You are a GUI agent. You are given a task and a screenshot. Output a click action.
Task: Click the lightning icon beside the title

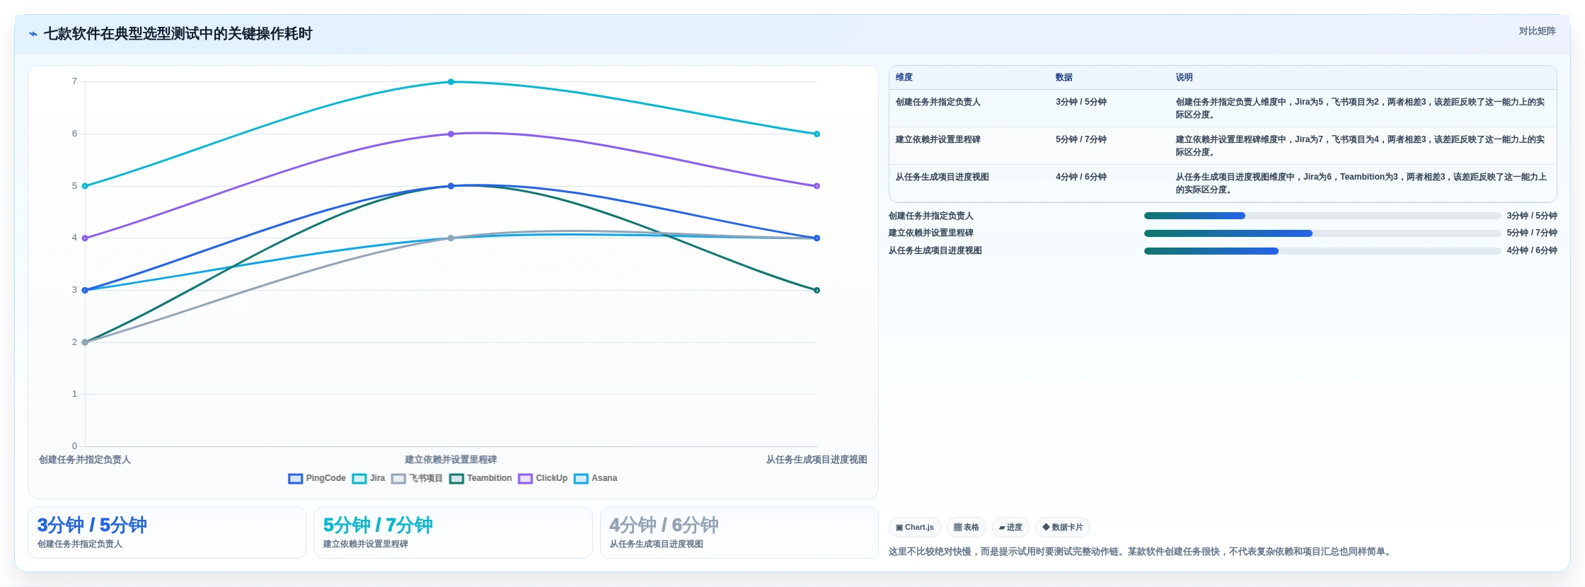coord(33,34)
